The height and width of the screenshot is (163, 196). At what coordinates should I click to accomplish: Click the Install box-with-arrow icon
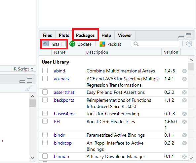coord(45,44)
